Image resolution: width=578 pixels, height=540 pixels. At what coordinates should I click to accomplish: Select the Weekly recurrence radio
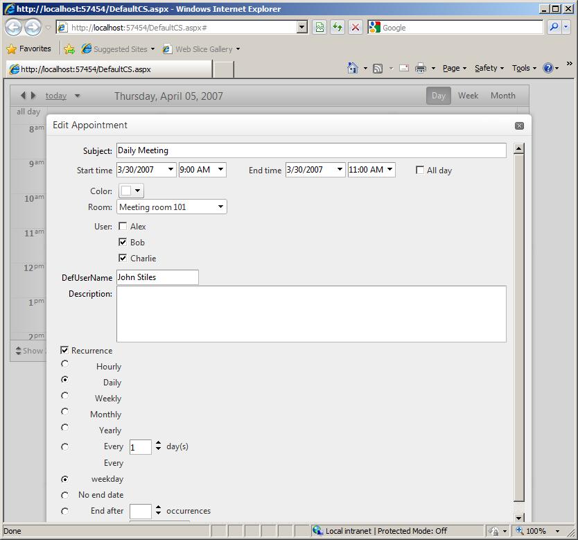[x=65, y=396]
